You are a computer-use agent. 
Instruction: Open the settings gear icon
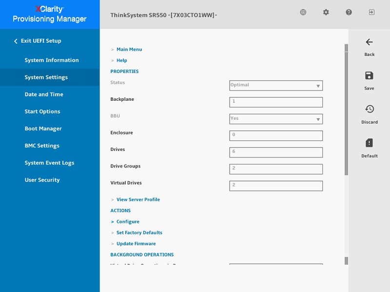pyautogui.click(x=326, y=12)
